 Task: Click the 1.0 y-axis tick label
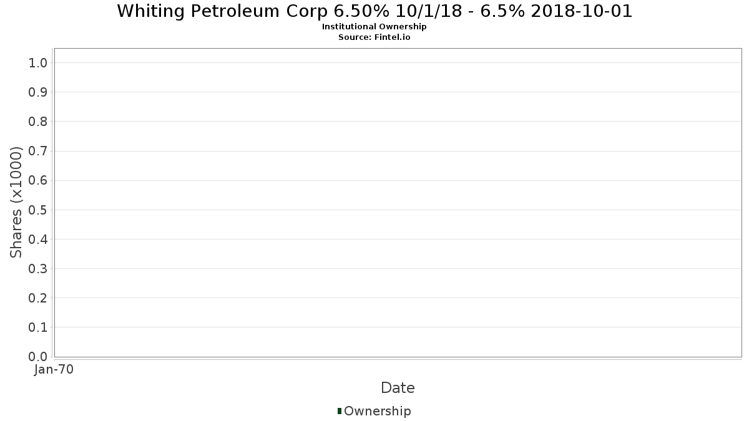click(38, 63)
